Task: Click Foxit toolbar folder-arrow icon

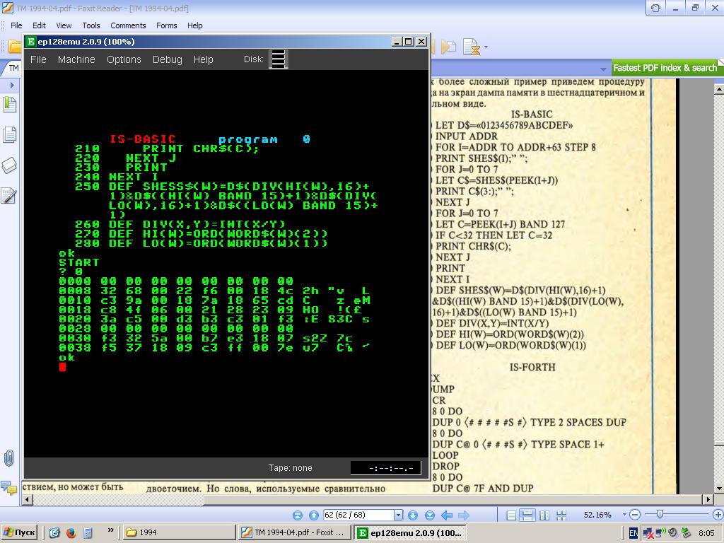Action: [x=448, y=47]
